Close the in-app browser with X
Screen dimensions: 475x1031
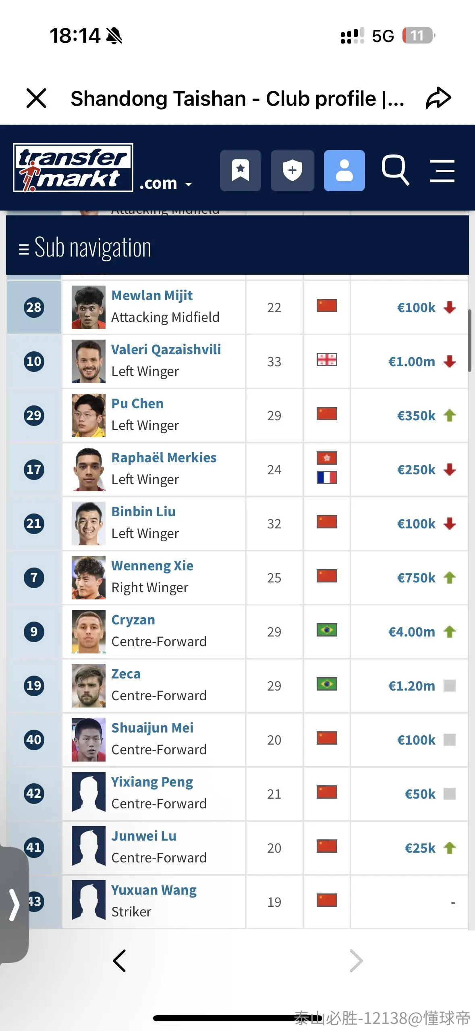click(36, 98)
